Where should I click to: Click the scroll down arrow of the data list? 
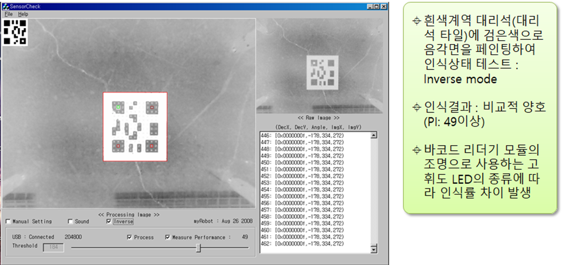tap(373, 249)
